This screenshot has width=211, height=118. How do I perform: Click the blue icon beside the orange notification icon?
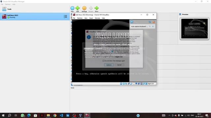click(x=150, y=22)
